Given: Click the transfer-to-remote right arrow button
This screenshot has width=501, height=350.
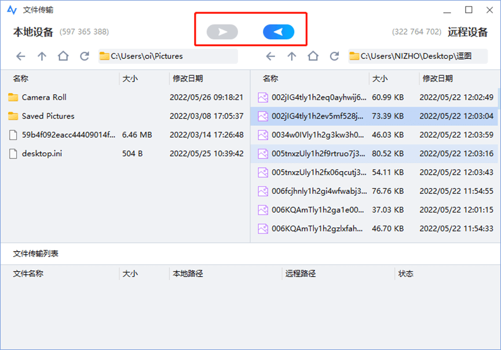Looking at the screenshot, I should (223, 32).
